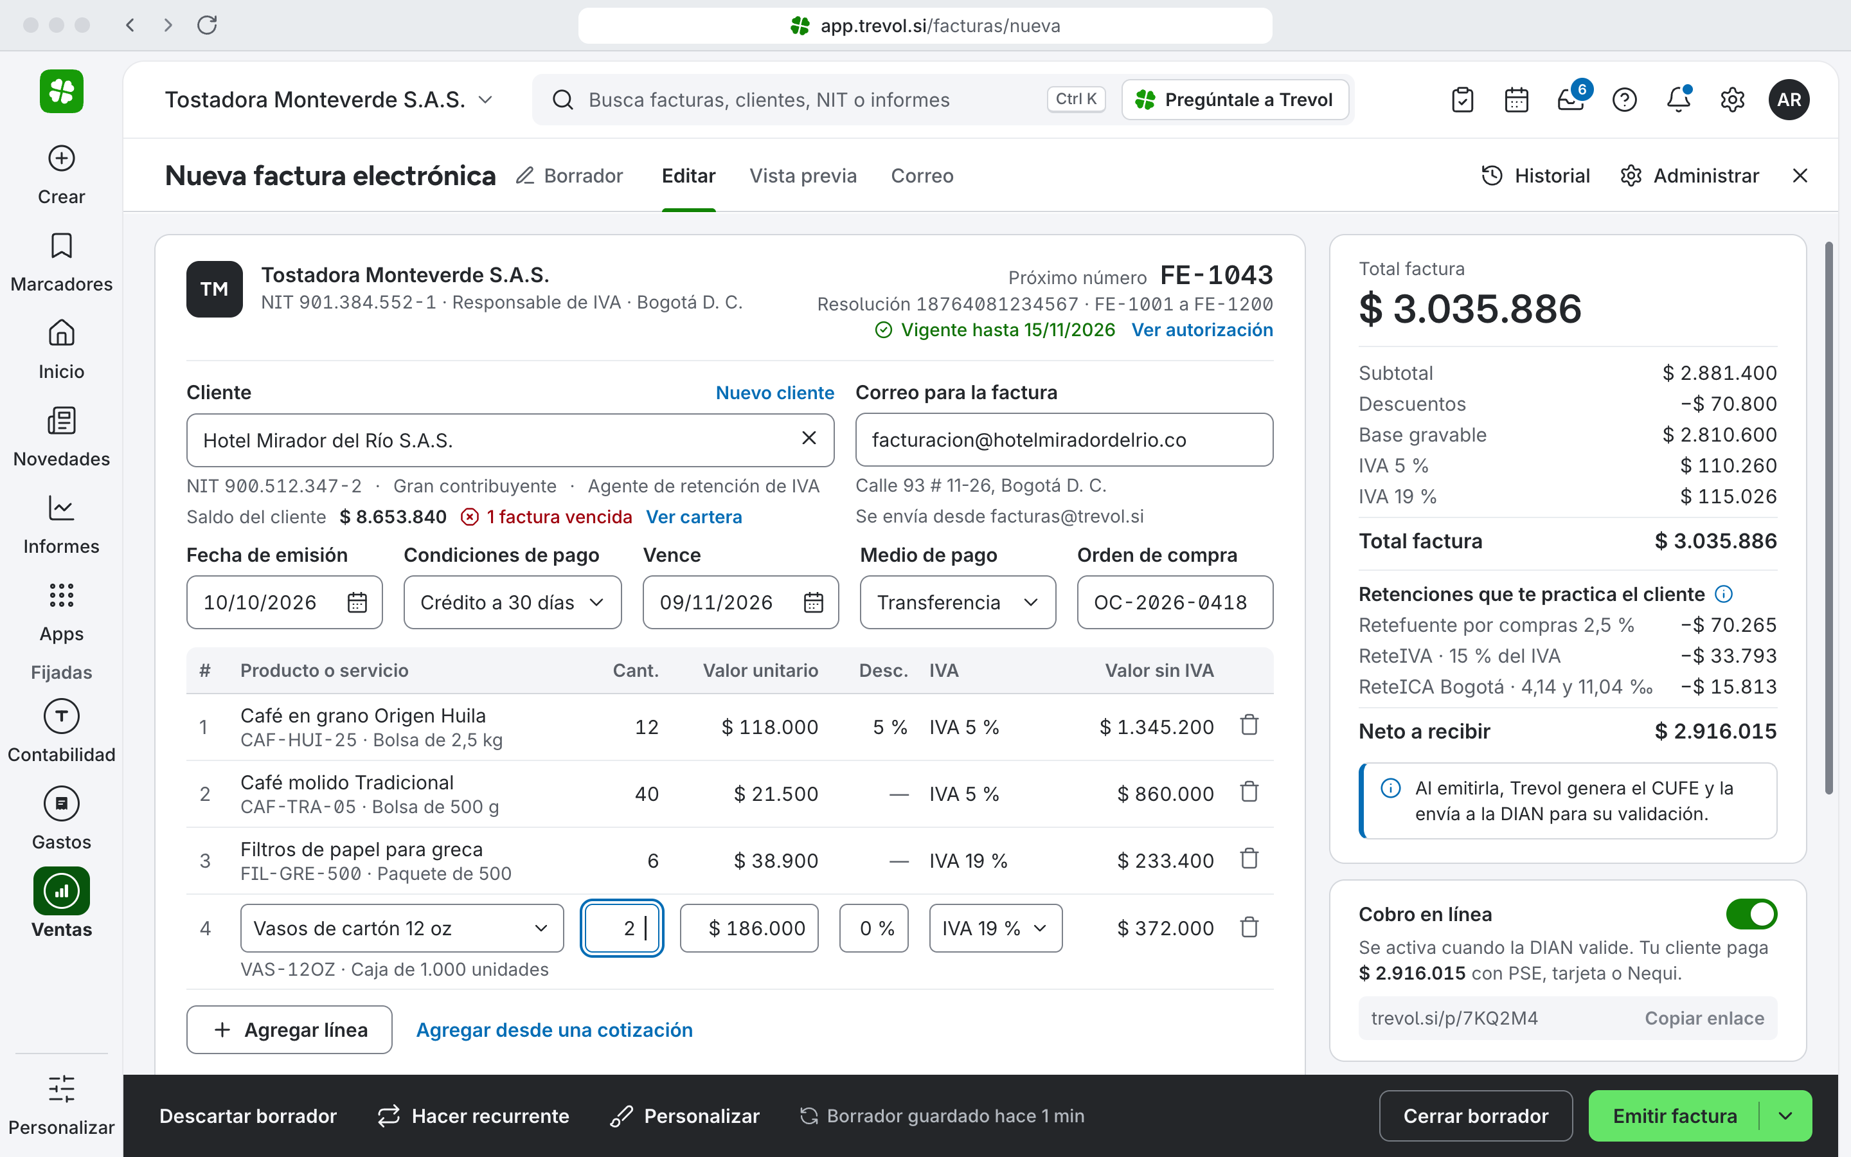Open the tasks clipboard icon in header

coord(1462,100)
